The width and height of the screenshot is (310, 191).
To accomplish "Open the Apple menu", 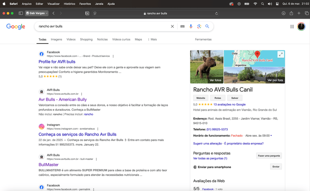I will point(4,4).
